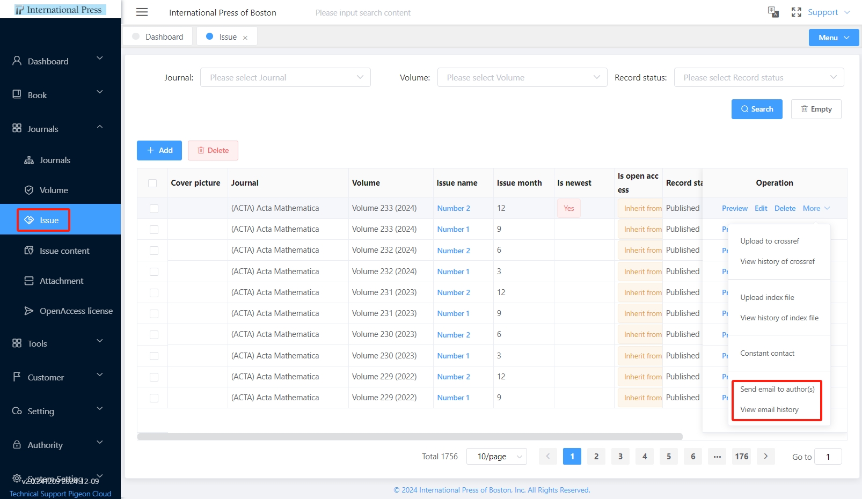The height and width of the screenshot is (499, 862).
Task: Click the Journals grid icon in sidebar
Action: [x=17, y=128]
